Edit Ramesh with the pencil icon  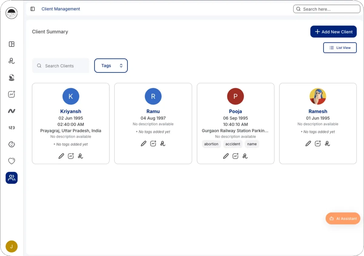point(308,144)
